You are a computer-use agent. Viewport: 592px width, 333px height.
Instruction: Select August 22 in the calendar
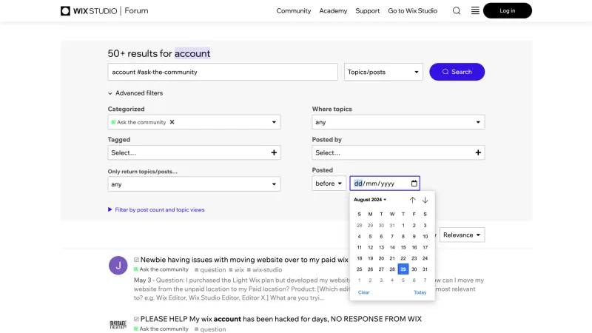click(x=403, y=258)
